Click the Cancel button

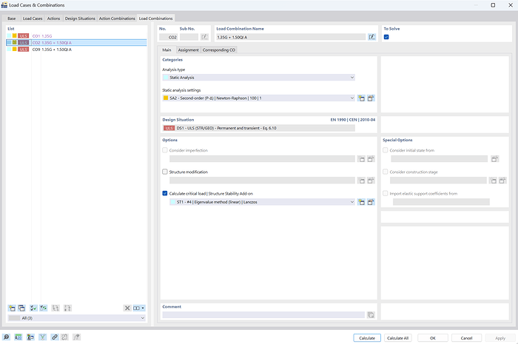click(x=466, y=338)
